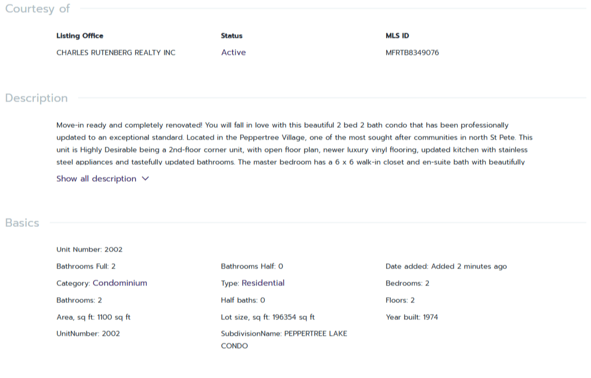Click Charles Rutenberg Realty Inc office name
The width and height of the screenshot is (591, 378).
point(116,52)
